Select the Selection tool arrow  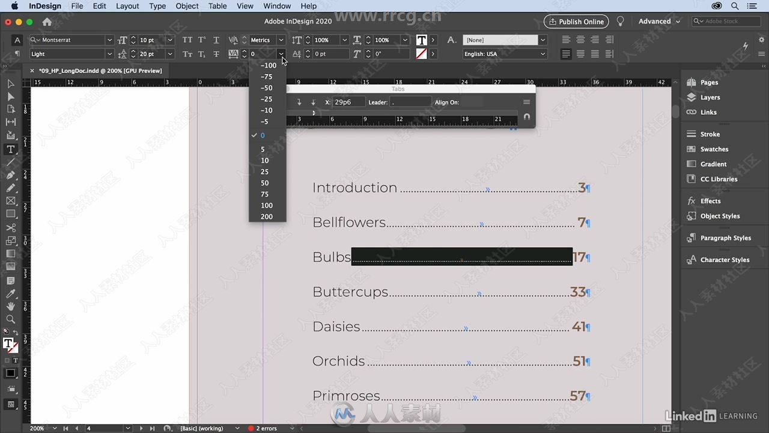[11, 84]
